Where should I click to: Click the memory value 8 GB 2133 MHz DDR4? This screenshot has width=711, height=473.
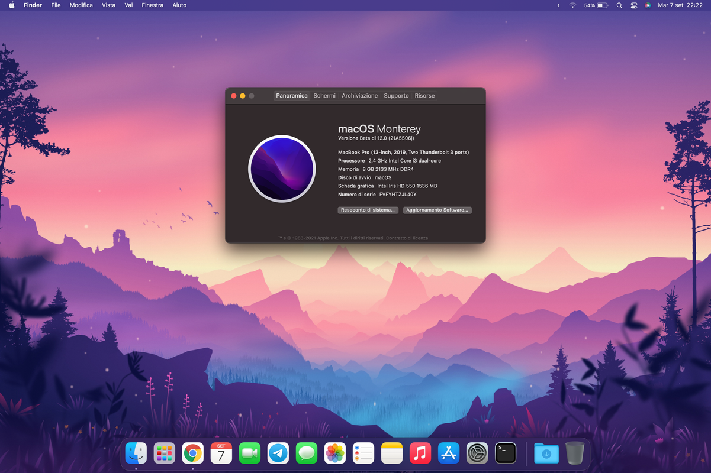click(x=388, y=169)
